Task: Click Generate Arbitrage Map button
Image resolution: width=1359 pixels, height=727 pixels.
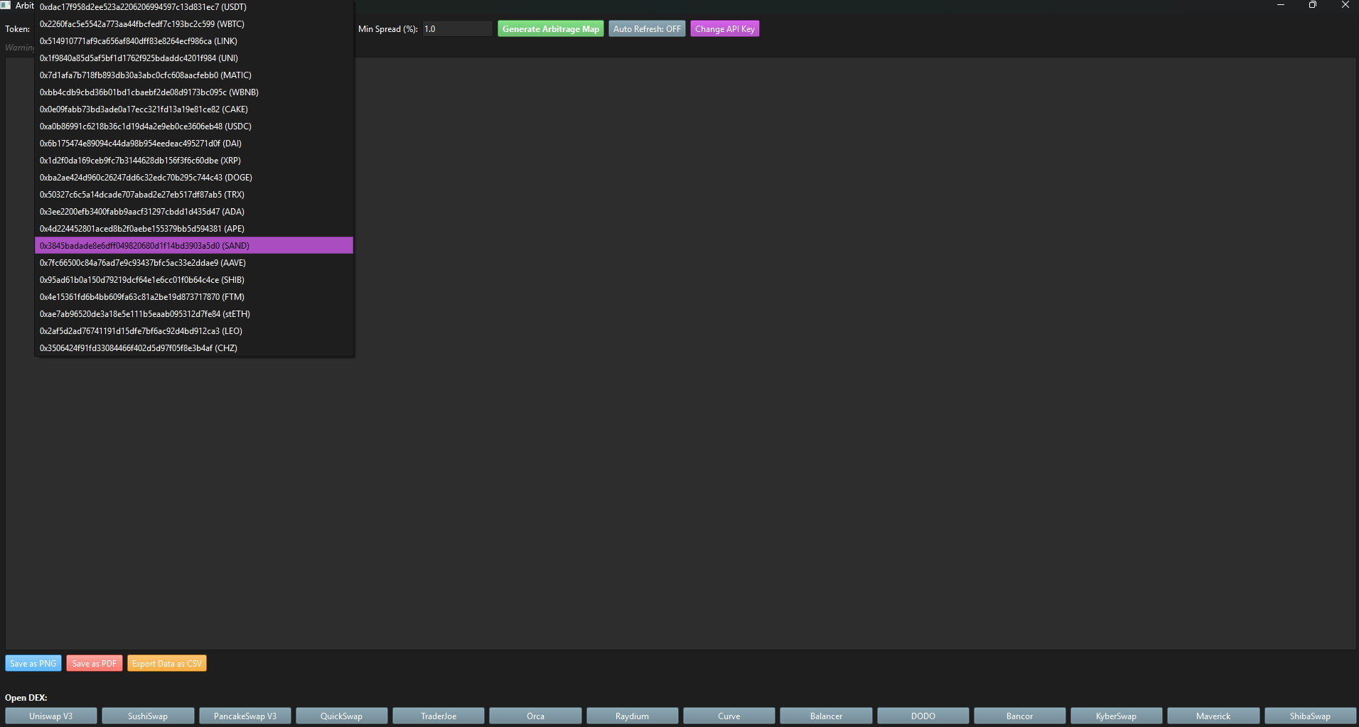Action: [x=550, y=29]
